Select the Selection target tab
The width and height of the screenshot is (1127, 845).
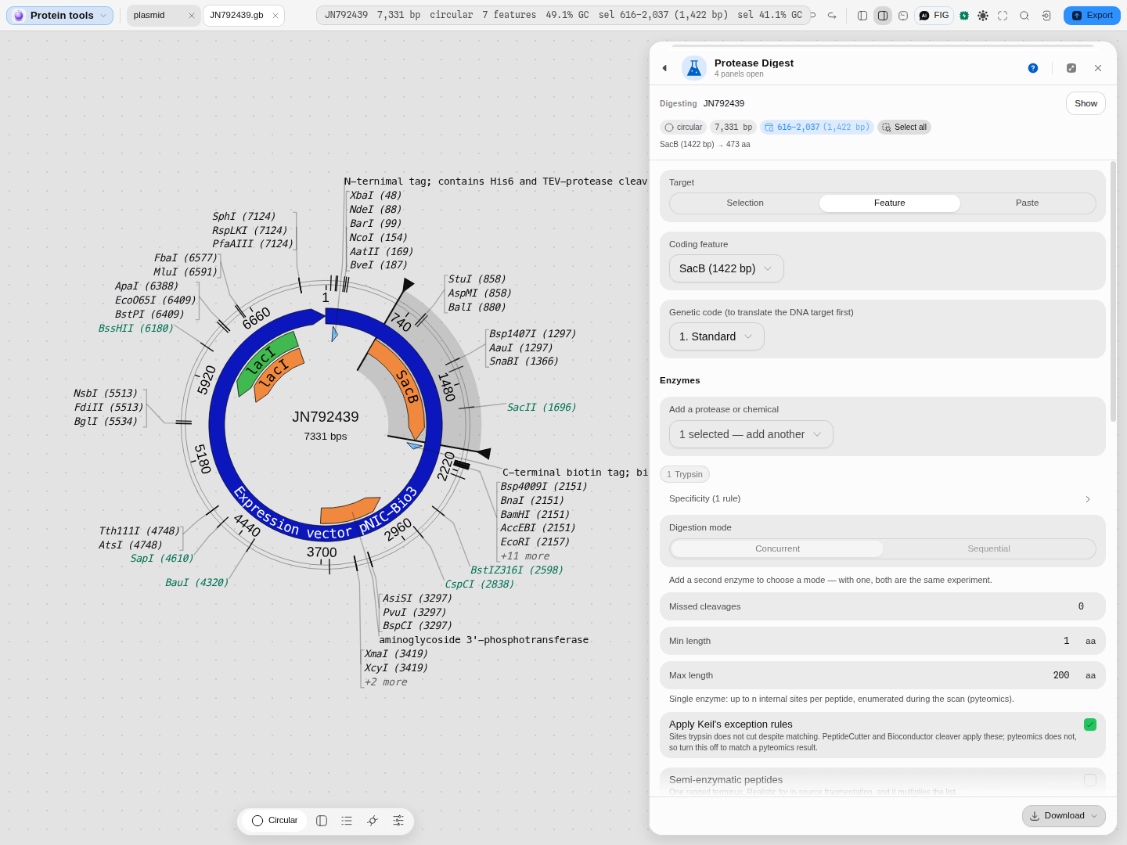[x=745, y=203]
